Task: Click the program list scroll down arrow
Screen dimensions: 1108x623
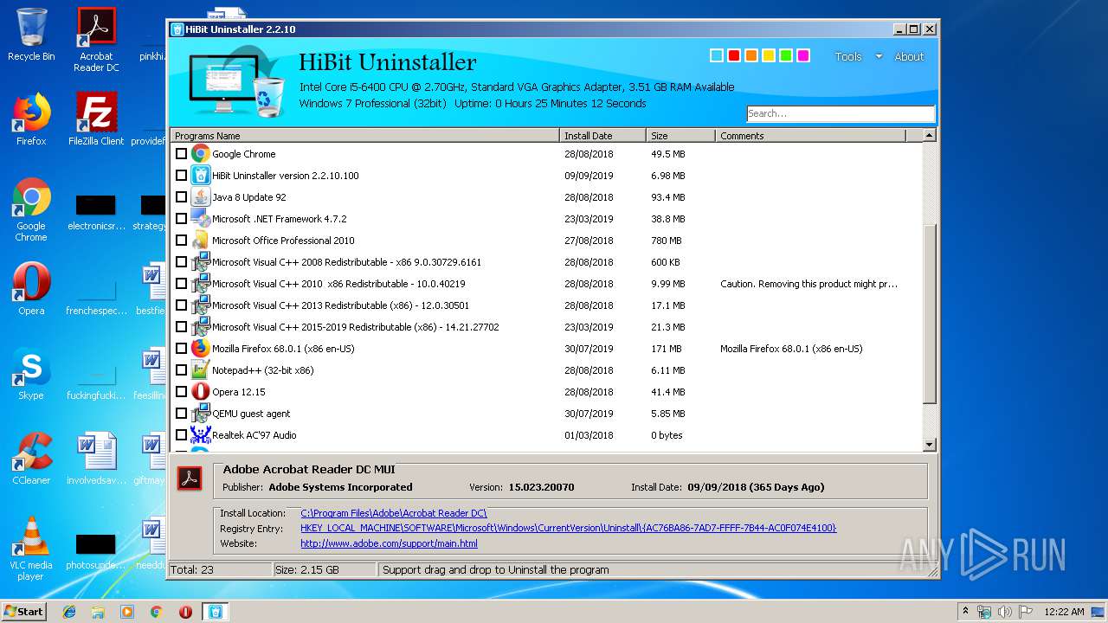Action: point(930,445)
